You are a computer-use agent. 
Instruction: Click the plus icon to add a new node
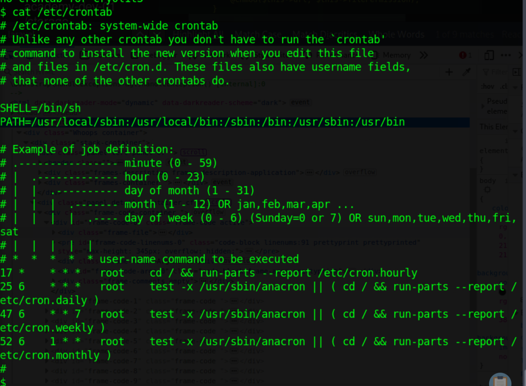(x=449, y=72)
